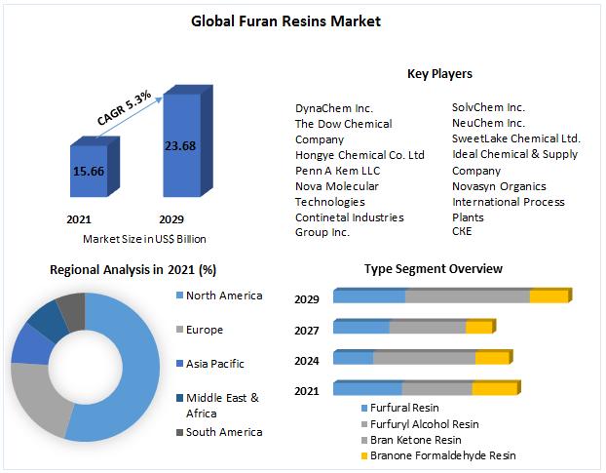Click 'Penn A Kem LLC' text
The height and width of the screenshot is (473, 606).
pos(337,171)
